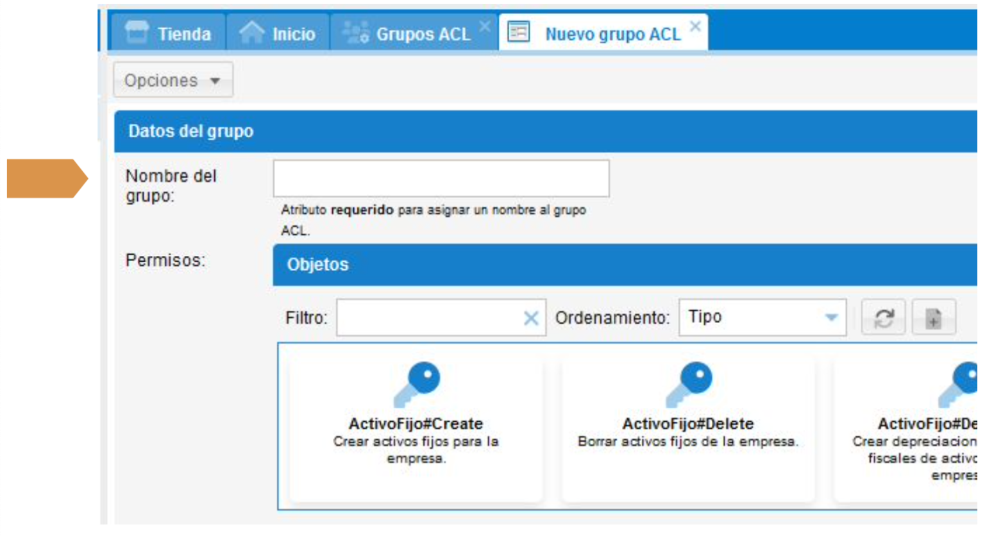The width and height of the screenshot is (985, 536).
Task: Switch to the Grupos ACL tab
Action: (423, 34)
